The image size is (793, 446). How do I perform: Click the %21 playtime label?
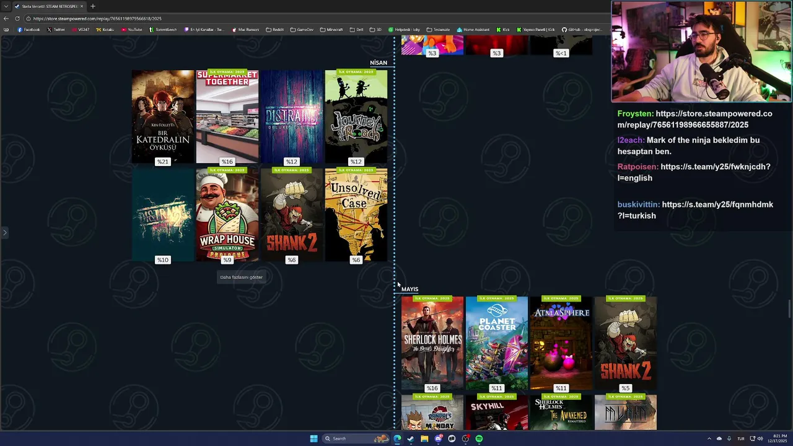(162, 162)
